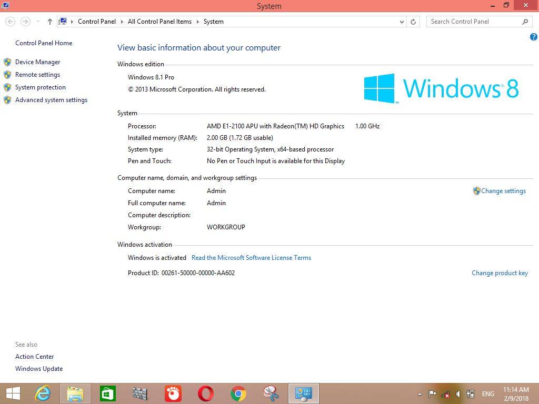Screen dimensions: 539x404
Task: Open the taskbar clock and date
Action: (x=516, y=394)
